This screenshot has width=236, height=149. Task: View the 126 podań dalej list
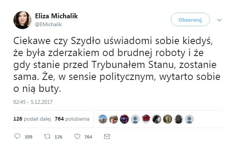pyautogui.click(x=32, y=119)
